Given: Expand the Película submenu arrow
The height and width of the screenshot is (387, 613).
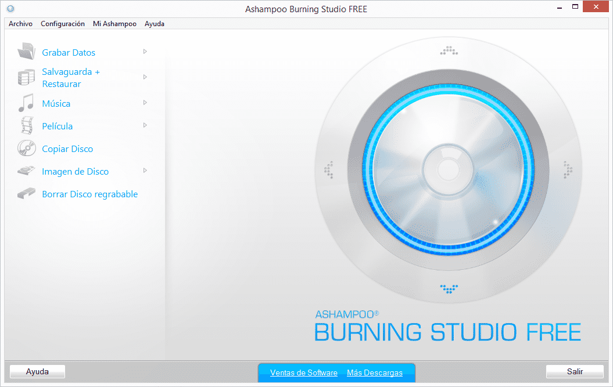Looking at the screenshot, I should pos(145,125).
